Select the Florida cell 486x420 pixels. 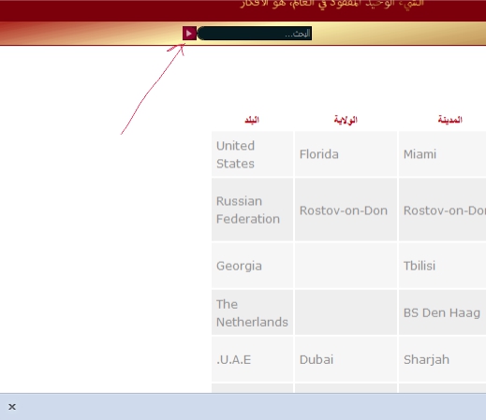(x=346, y=154)
